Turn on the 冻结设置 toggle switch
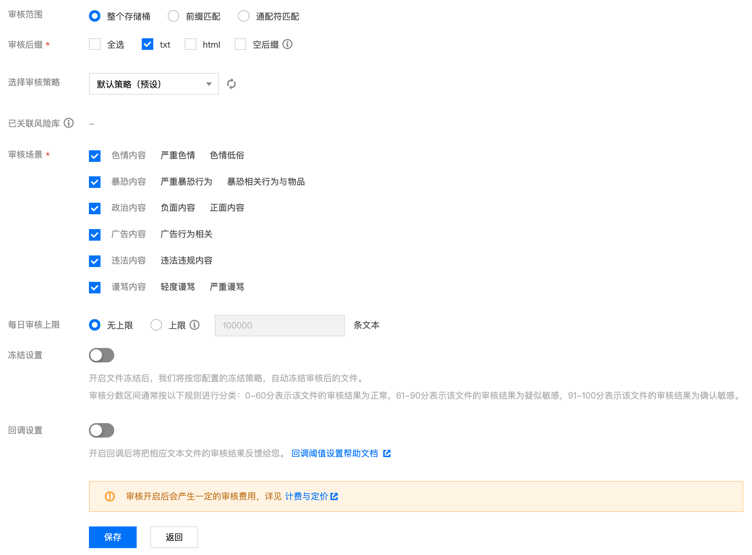 pyautogui.click(x=102, y=355)
